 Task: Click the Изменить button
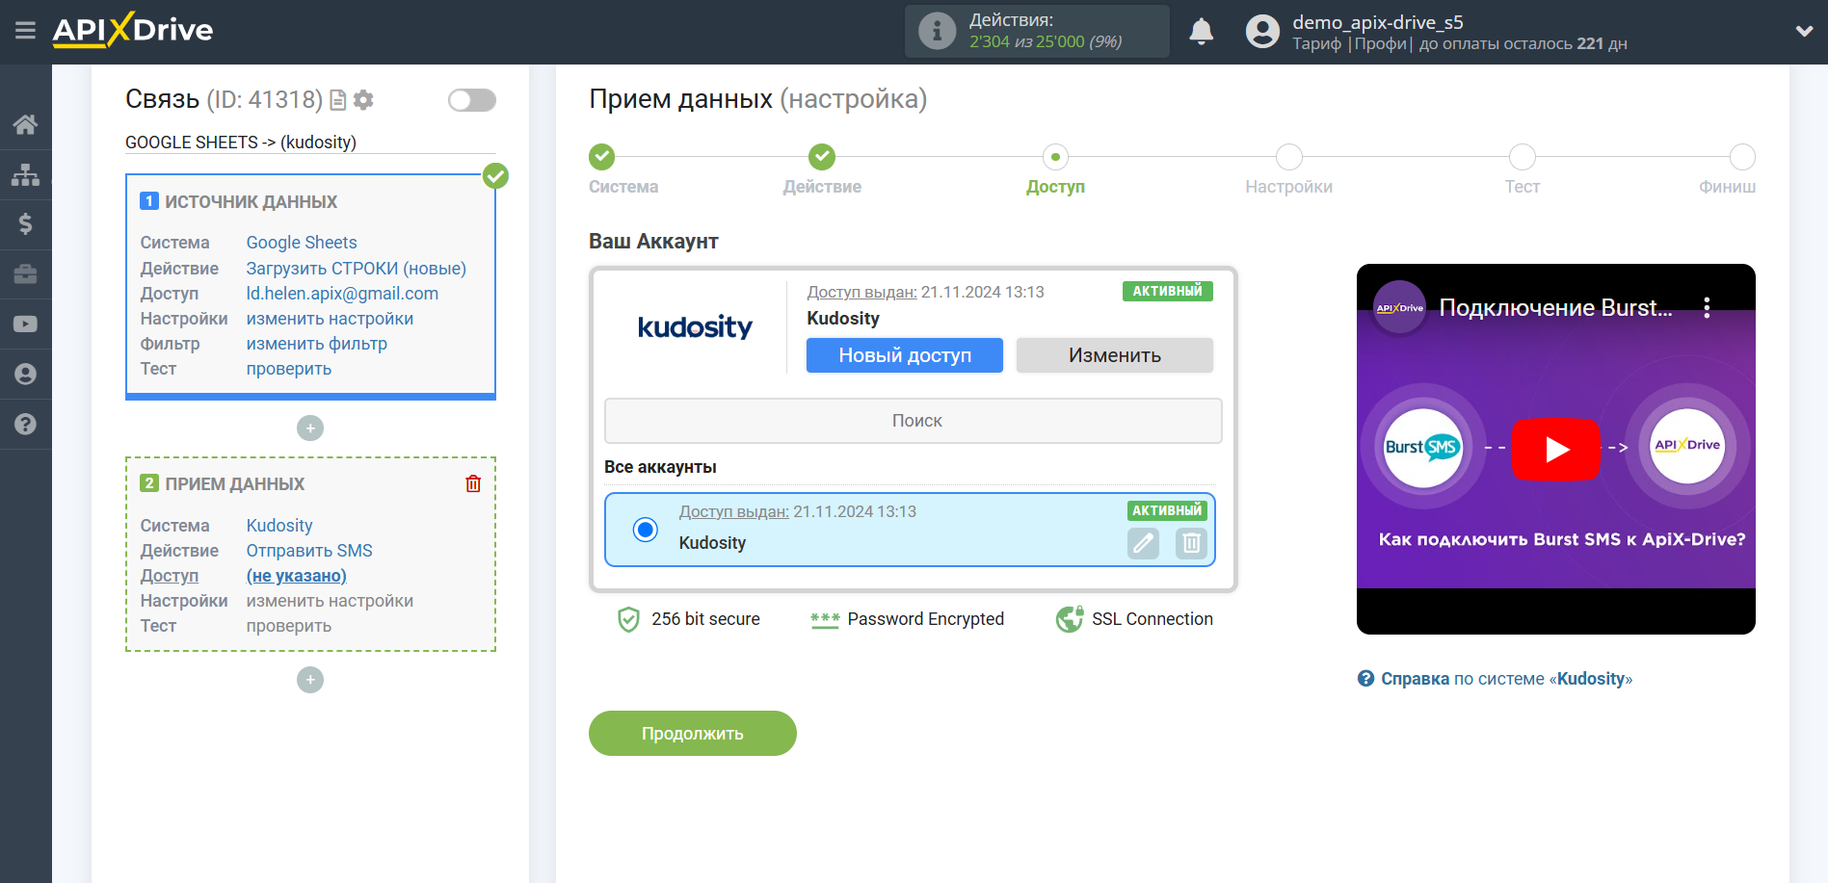point(1115,355)
